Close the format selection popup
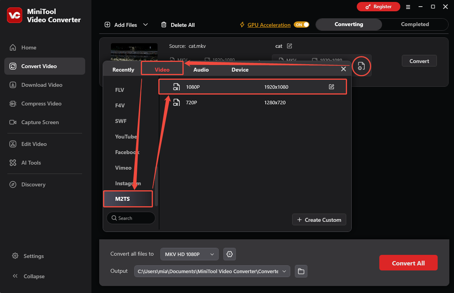The width and height of the screenshot is (454, 293). coord(344,69)
